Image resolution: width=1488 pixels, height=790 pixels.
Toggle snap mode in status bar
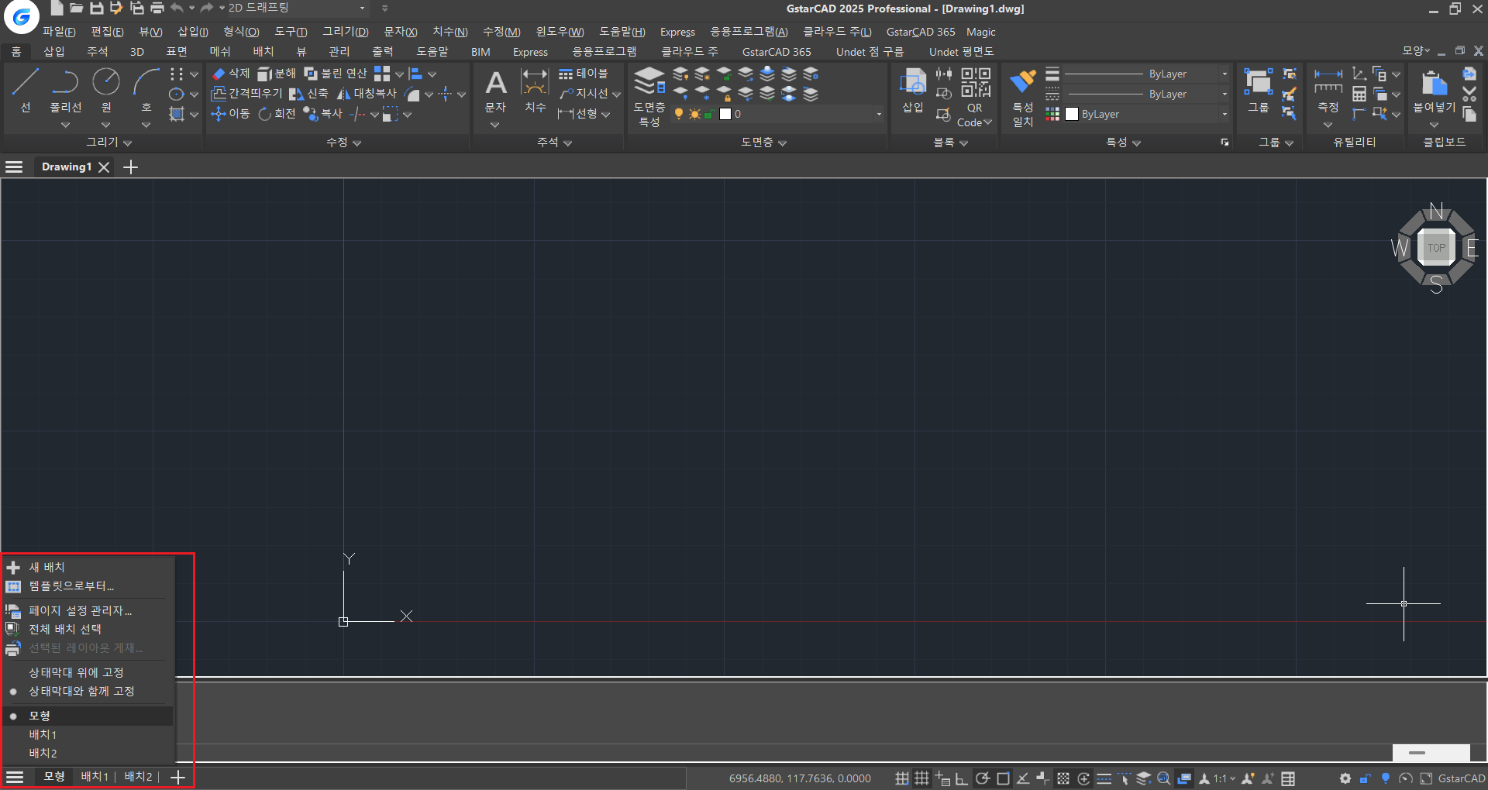[902, 778]
